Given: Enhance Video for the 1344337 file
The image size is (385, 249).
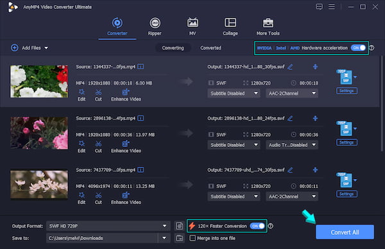Looking at the screenshot, I should point(126,95).
